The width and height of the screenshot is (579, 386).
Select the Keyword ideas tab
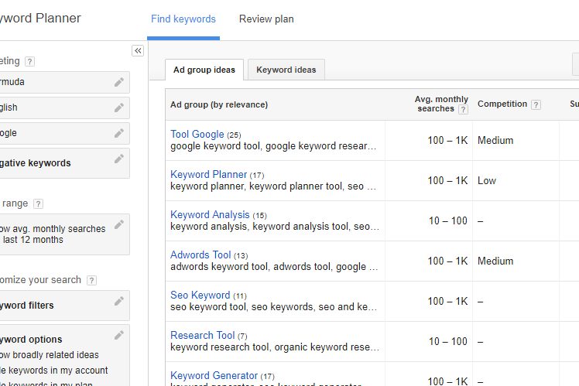click(x=286, y=70)
